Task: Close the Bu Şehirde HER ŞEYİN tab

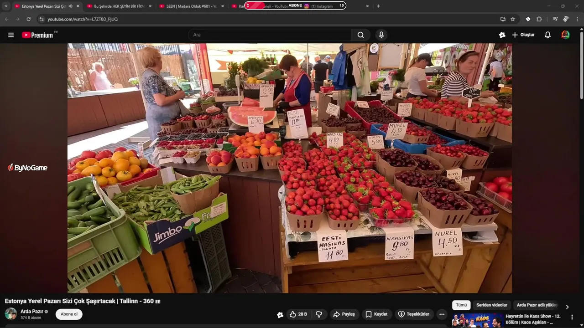Action: tap(150, 6)
